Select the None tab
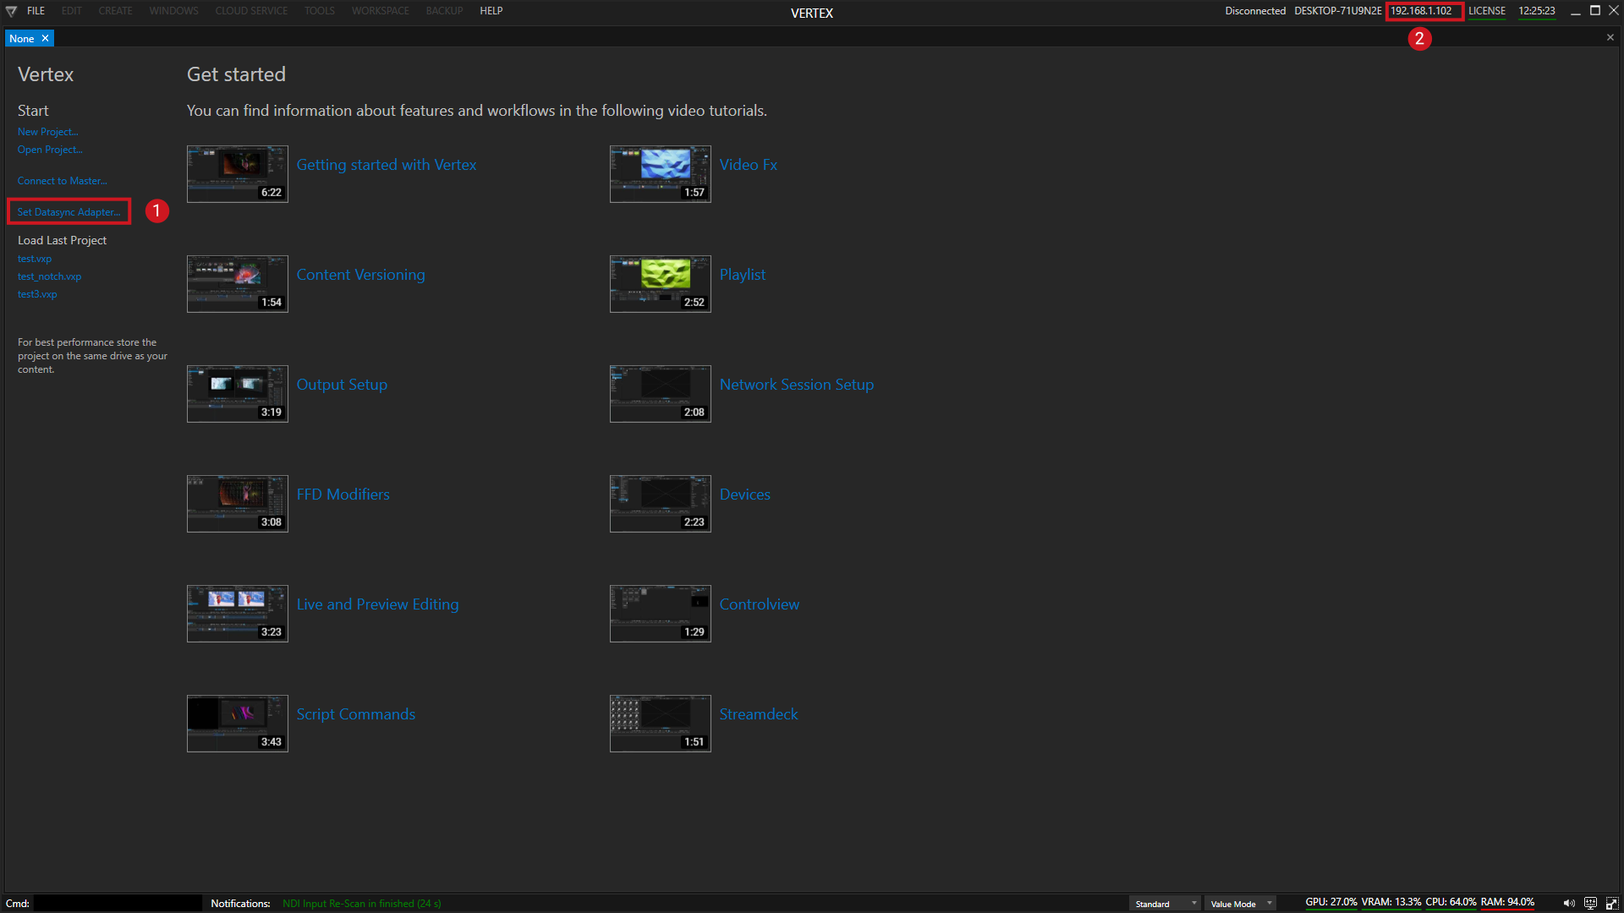Viewport: 1624px width, 913px height. (x=22, y=39)
